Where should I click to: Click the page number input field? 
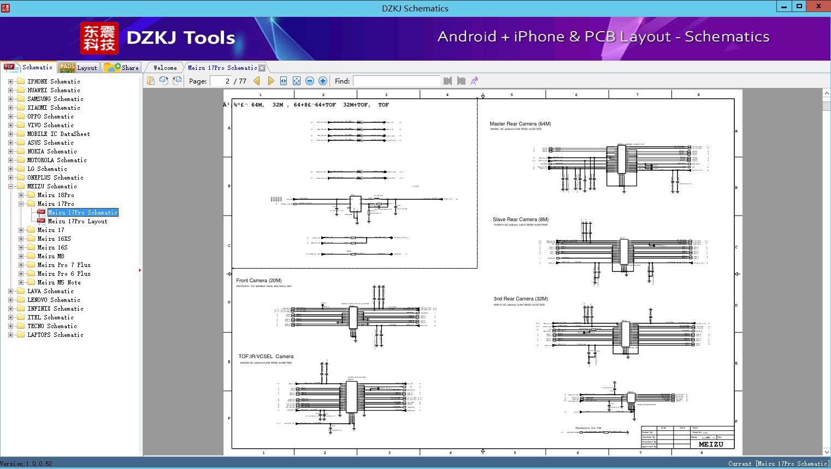tap(221, 81)
